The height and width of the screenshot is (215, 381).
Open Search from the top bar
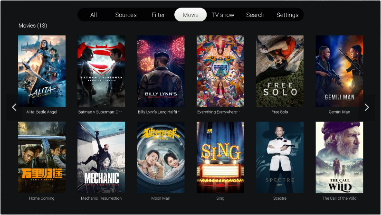[255, 15]
